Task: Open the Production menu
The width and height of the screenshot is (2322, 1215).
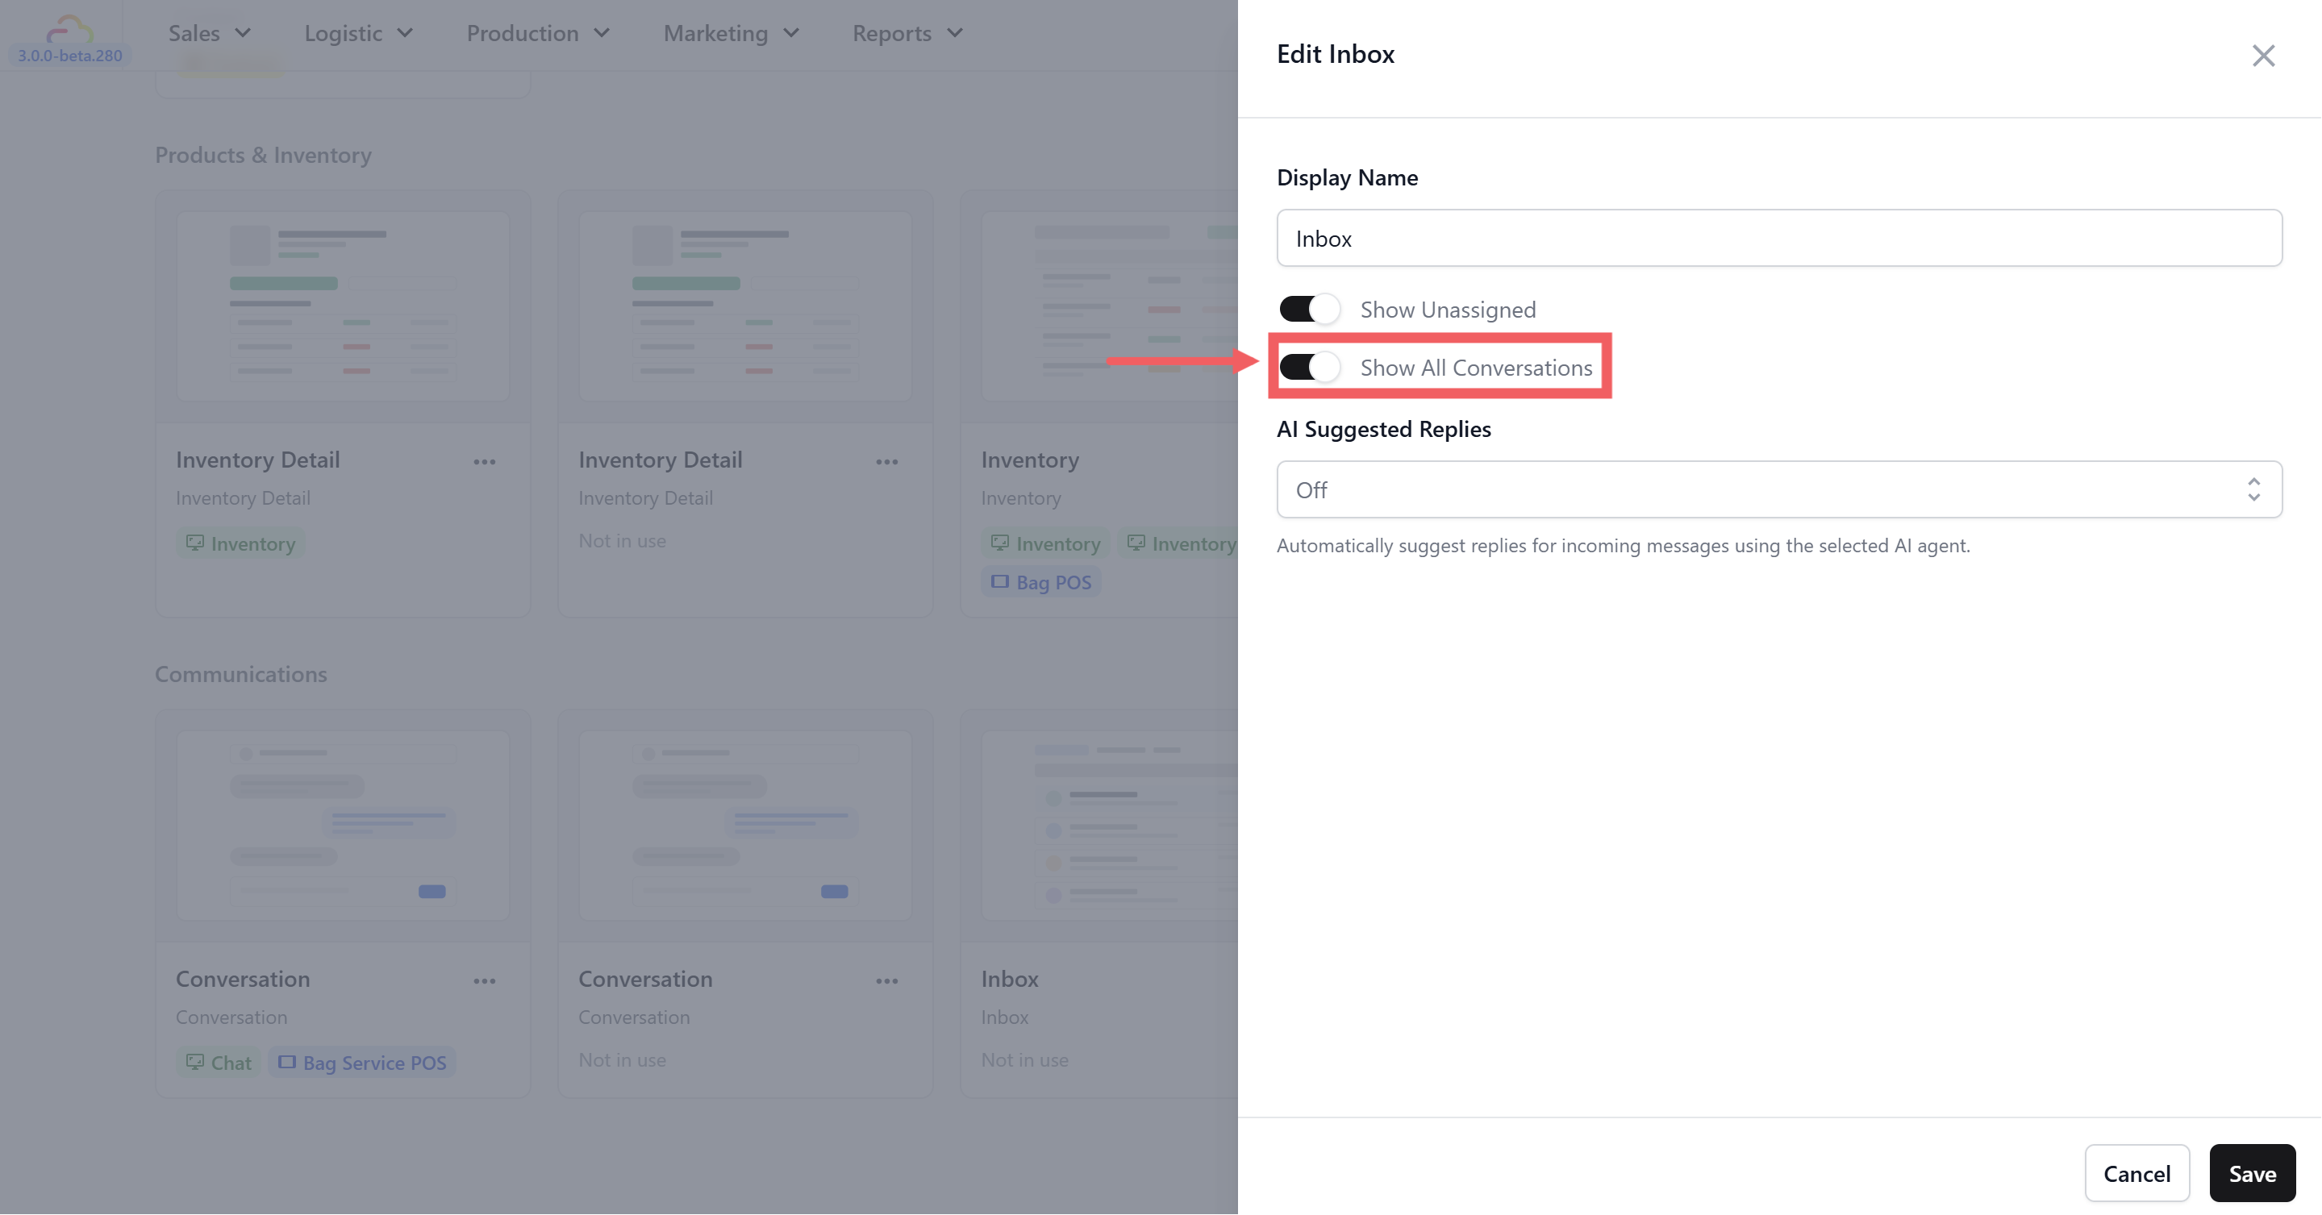Action: tap(537, 33)
